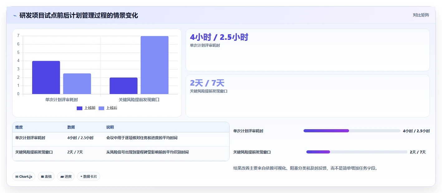Click the 表格 tag chip
This screenshot has height=193, width=442.
click(46, 177)
